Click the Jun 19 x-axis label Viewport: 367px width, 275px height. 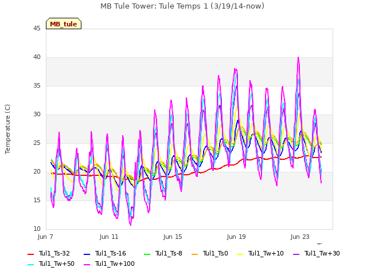coord(236,237)
